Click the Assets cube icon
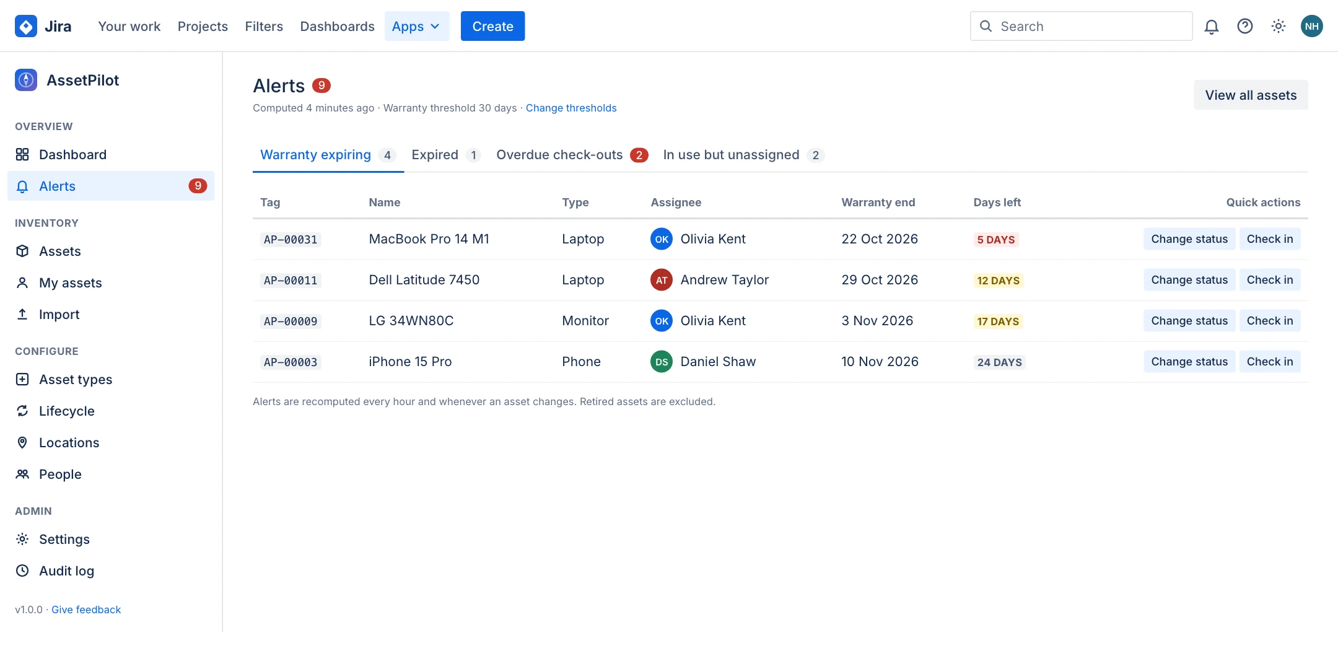This screenshot has height=669, width=1338. click(x=22, y=251)
